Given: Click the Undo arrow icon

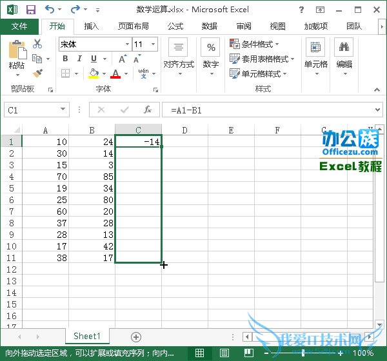Looking at the screenshot, I should (50, 10).
